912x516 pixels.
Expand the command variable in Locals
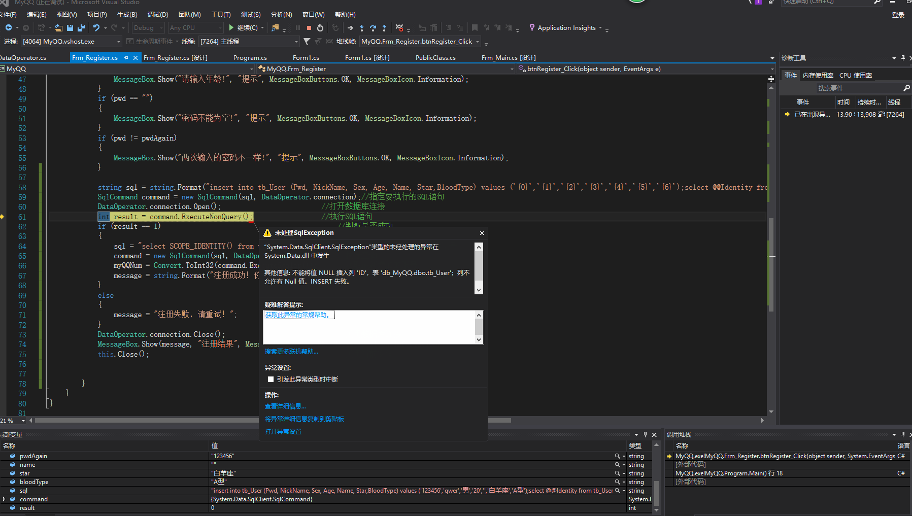(x=5, y=499)
